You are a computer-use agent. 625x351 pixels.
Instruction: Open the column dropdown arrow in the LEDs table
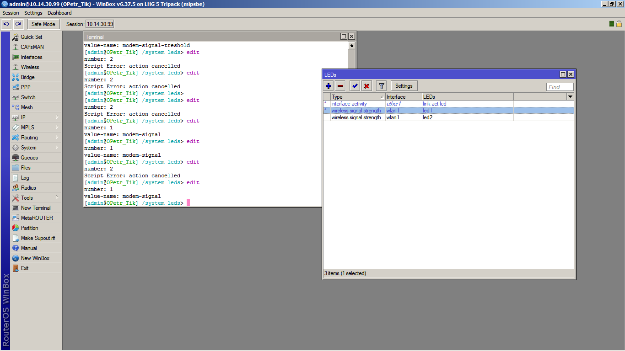tap(570, 97)
